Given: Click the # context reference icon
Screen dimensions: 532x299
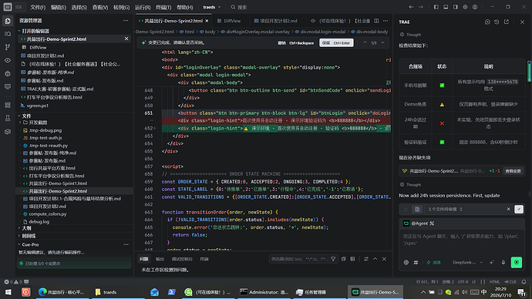Looking at the screenshot, I should pos(416,262).
